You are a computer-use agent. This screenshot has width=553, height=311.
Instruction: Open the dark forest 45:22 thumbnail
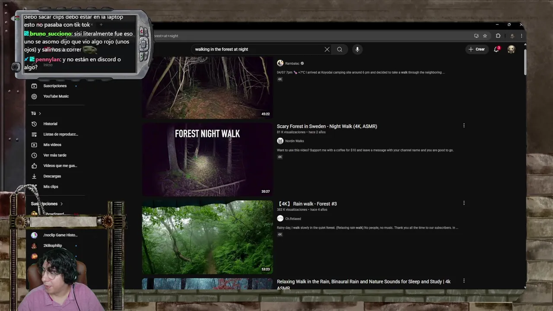click(x=207, y=87)
